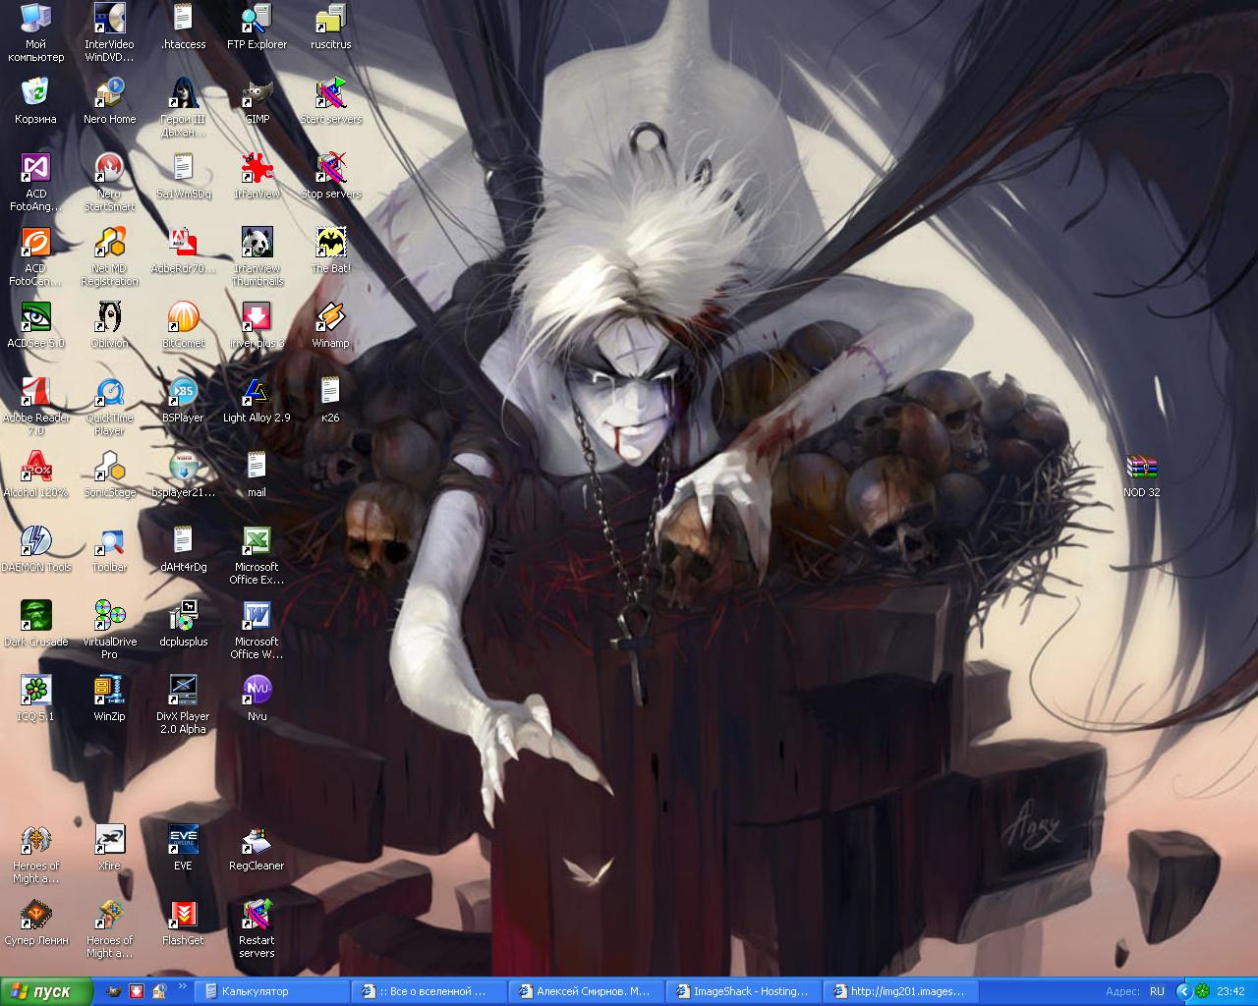Click the Адрес address toolbar label
Image resolution: width=1258 pixels, height=1006 pixels.
coord(1122,991)
